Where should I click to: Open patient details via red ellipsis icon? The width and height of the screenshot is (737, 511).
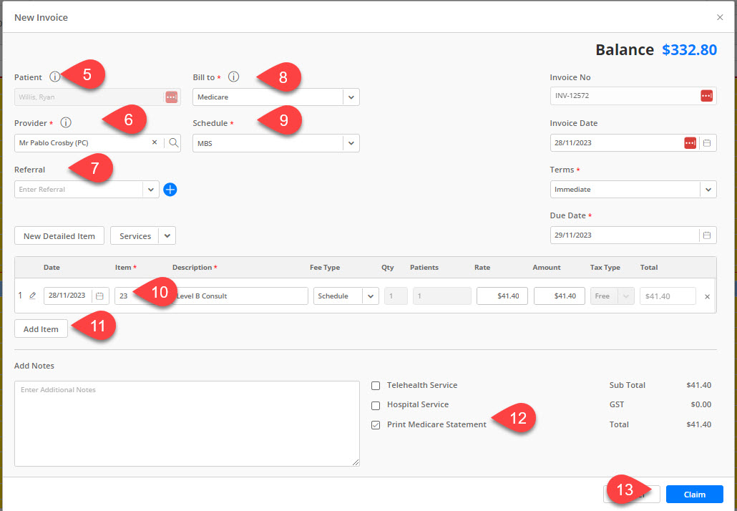pos(172,97)
